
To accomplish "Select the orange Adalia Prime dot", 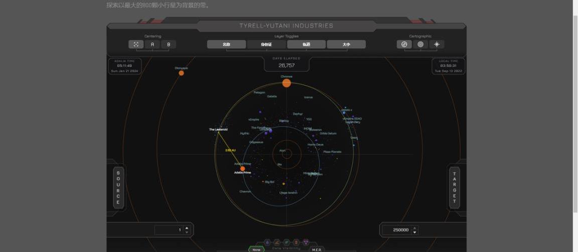I will 242,169.
